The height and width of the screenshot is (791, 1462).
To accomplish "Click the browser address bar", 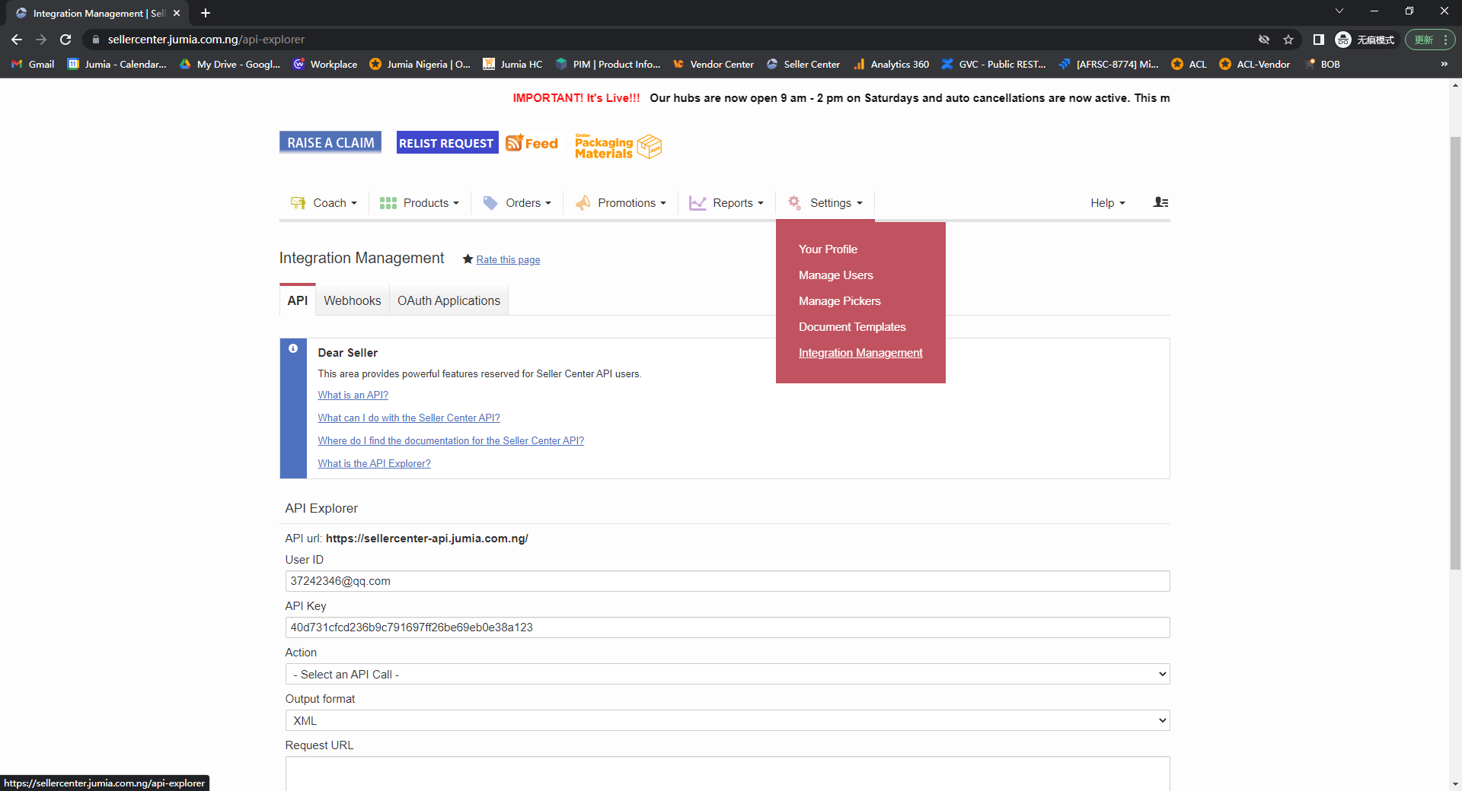I will coord(670,40).
